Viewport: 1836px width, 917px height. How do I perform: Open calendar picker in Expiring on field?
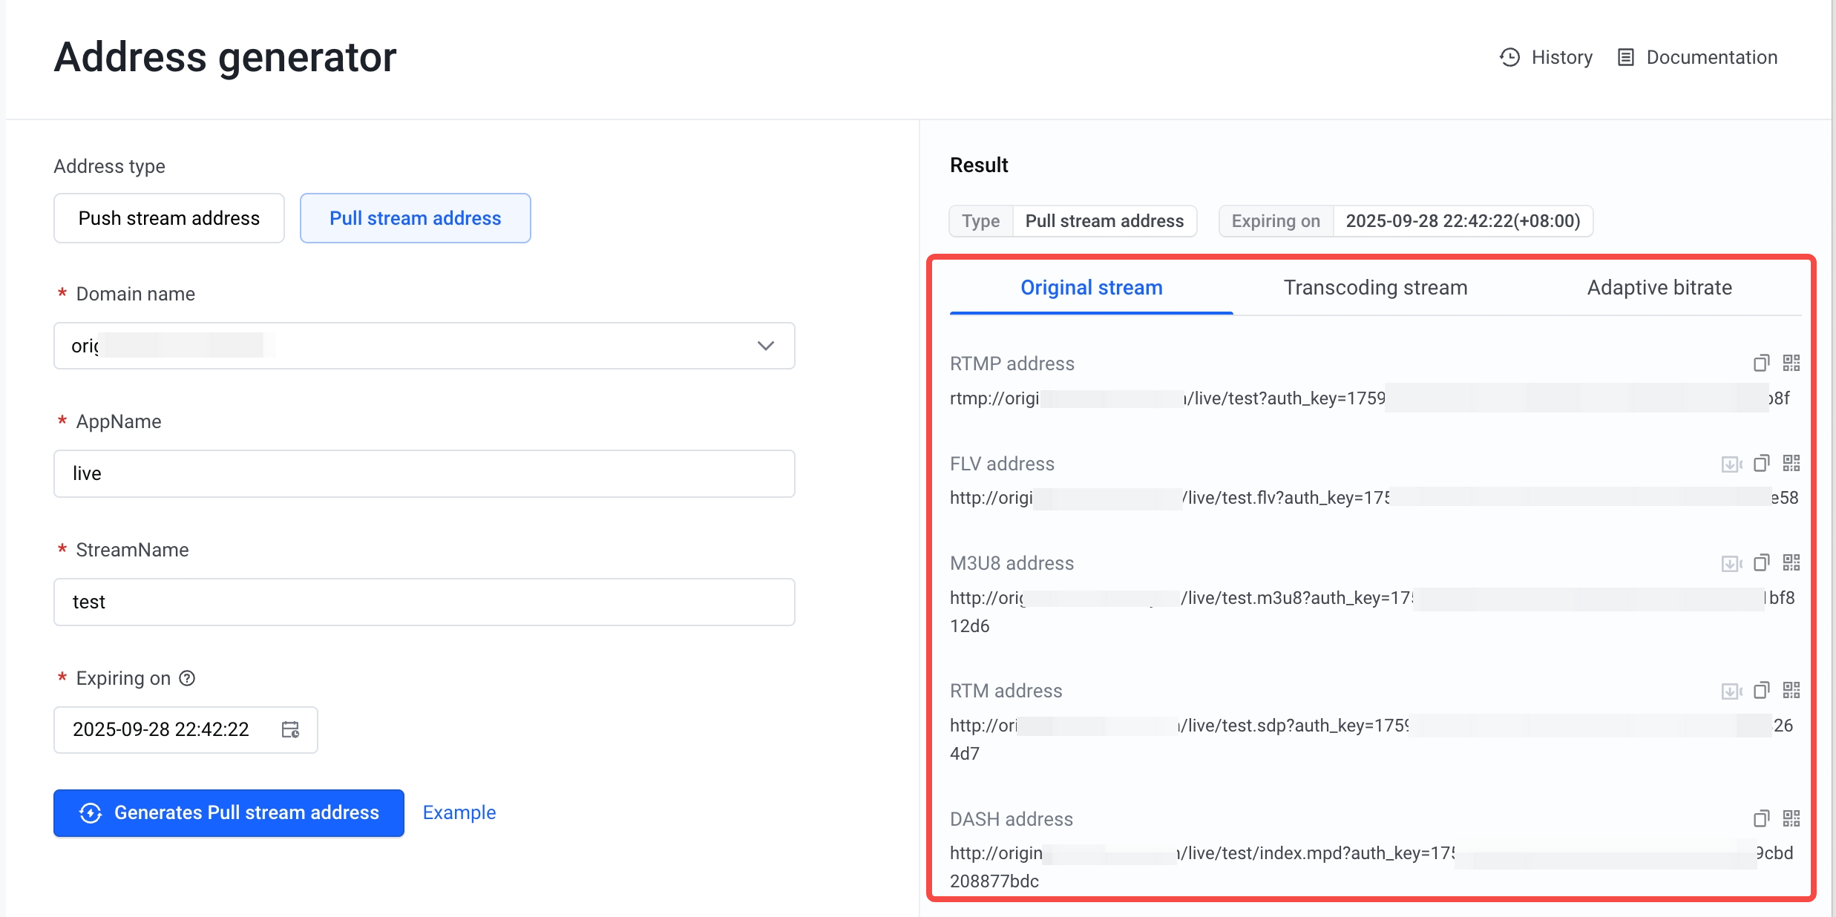coord(290,729)
